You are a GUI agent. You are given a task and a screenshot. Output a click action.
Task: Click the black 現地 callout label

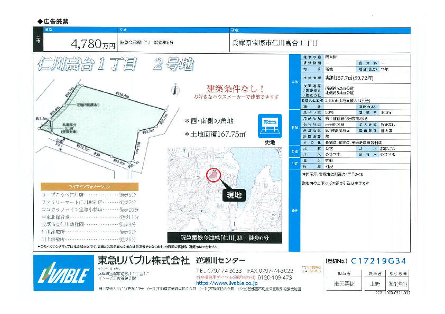[x=234, y=195]
